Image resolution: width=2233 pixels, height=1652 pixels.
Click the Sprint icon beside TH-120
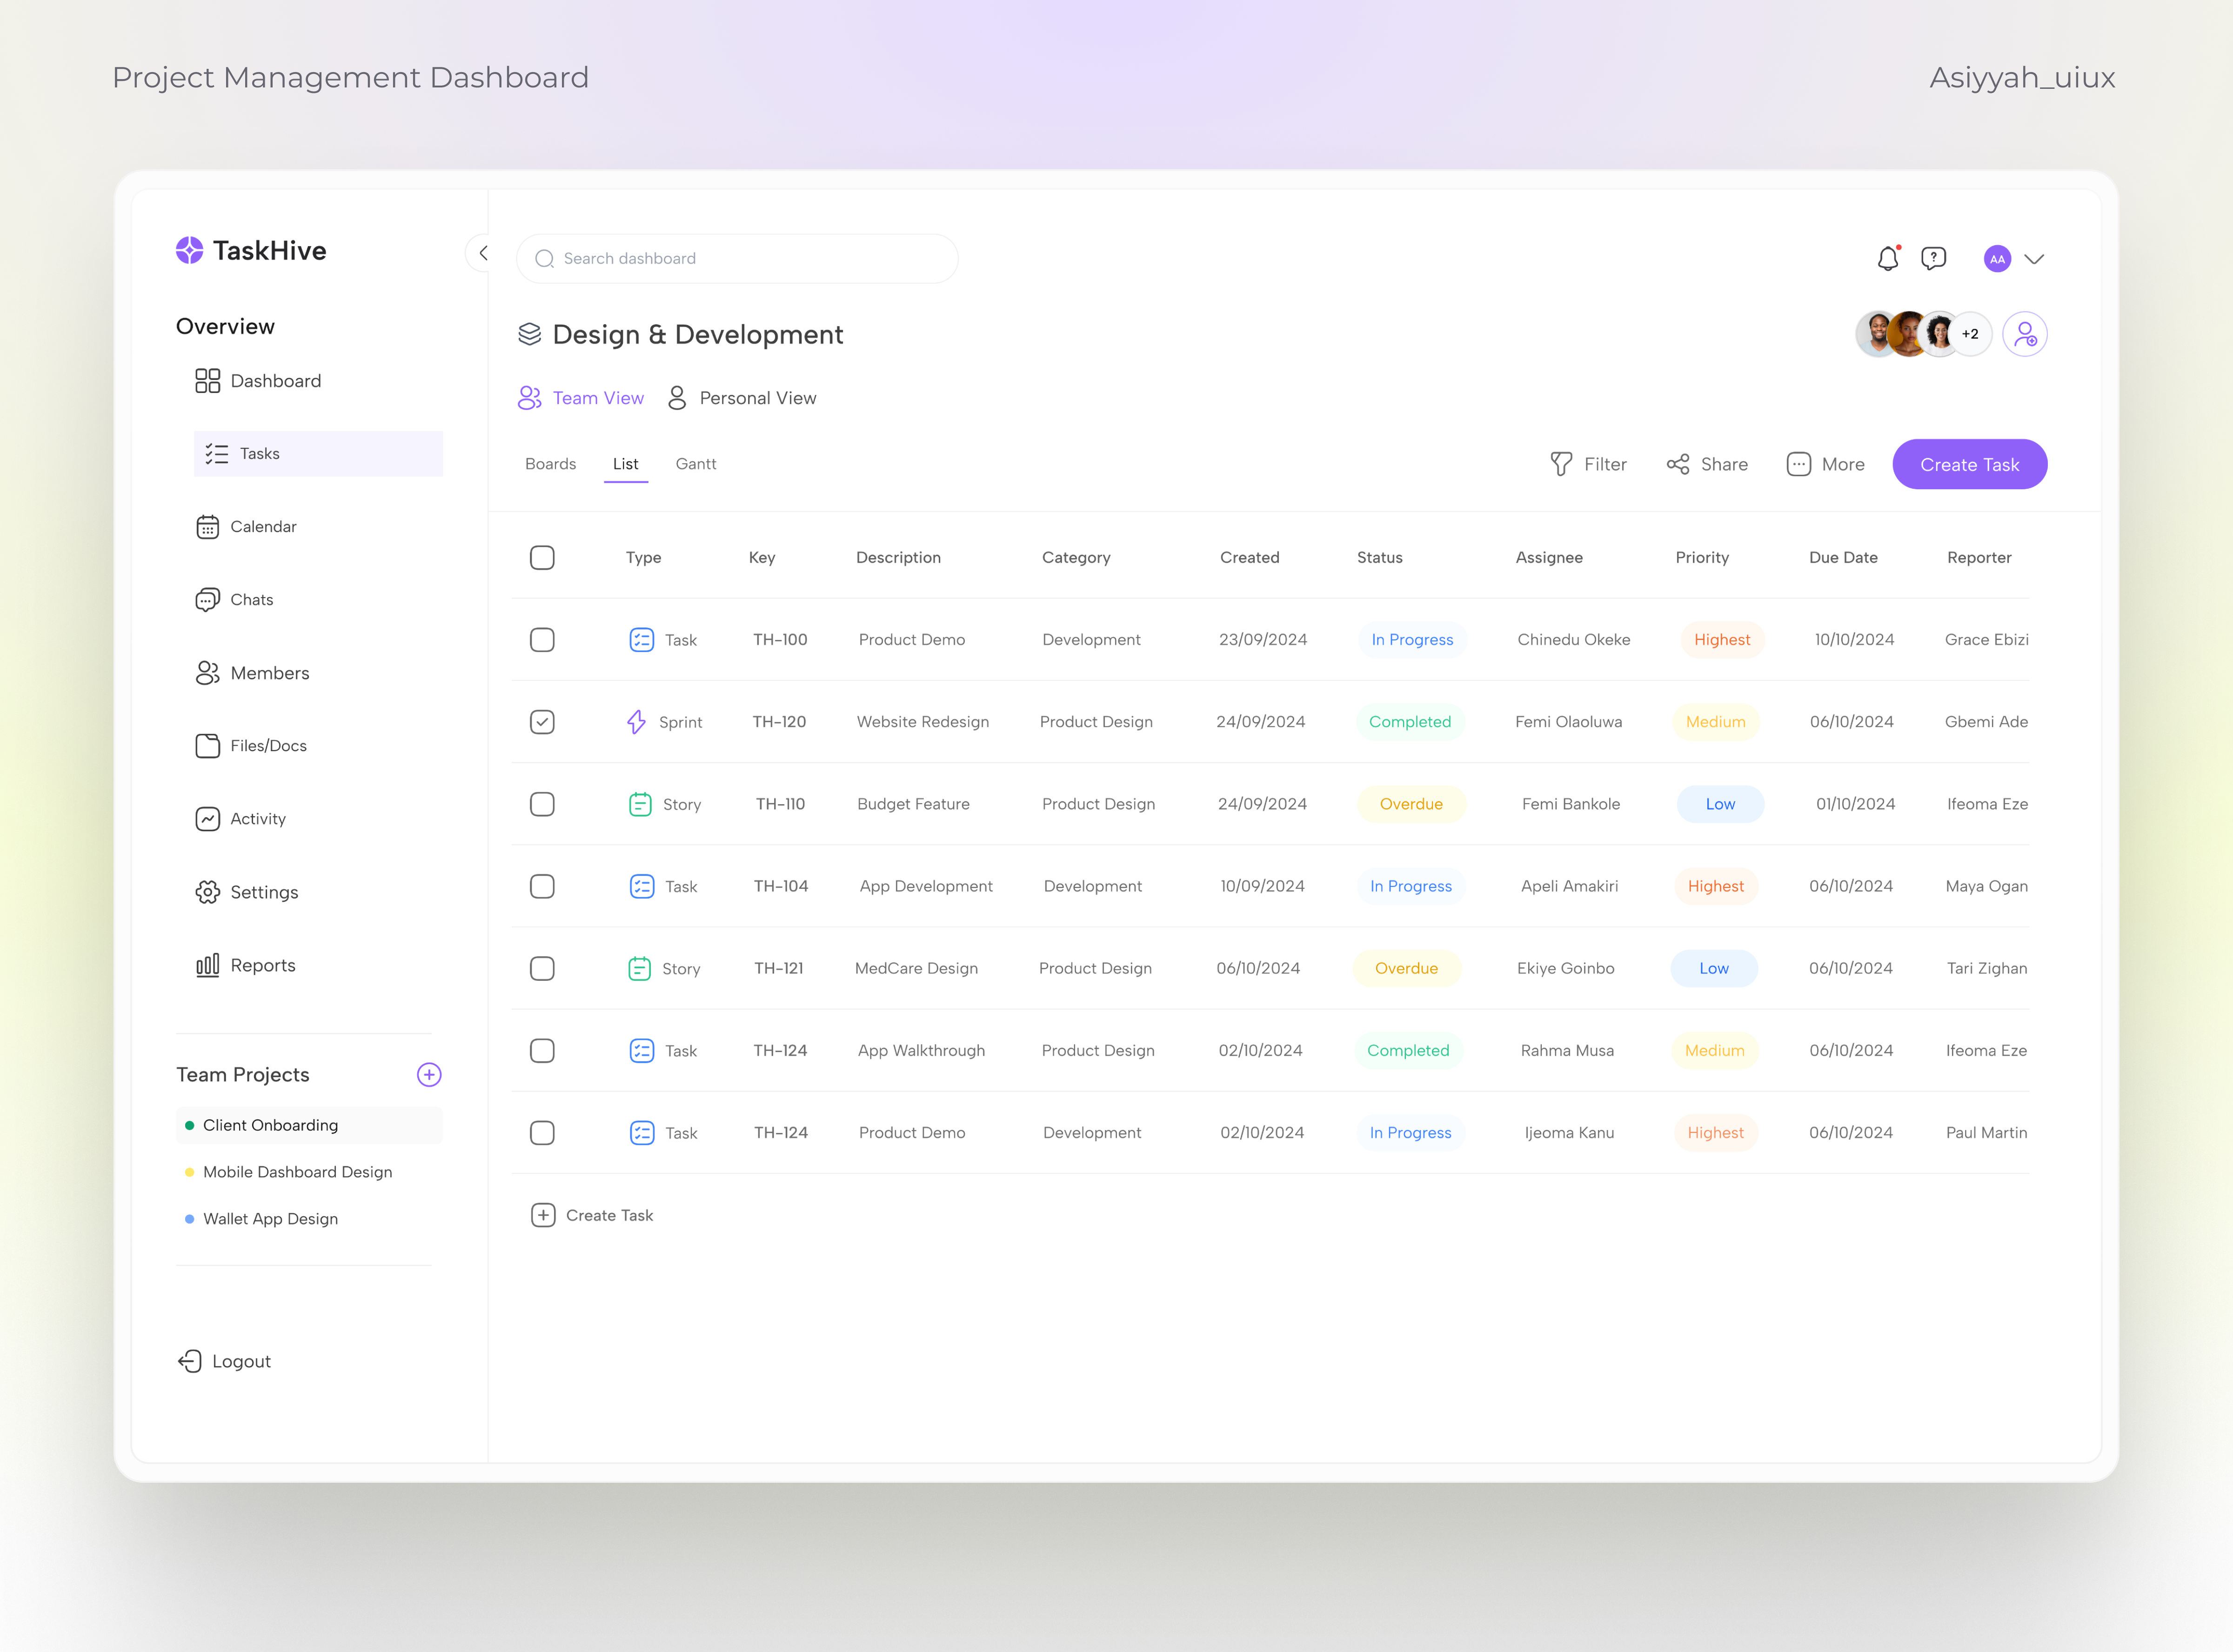point(637,721)
